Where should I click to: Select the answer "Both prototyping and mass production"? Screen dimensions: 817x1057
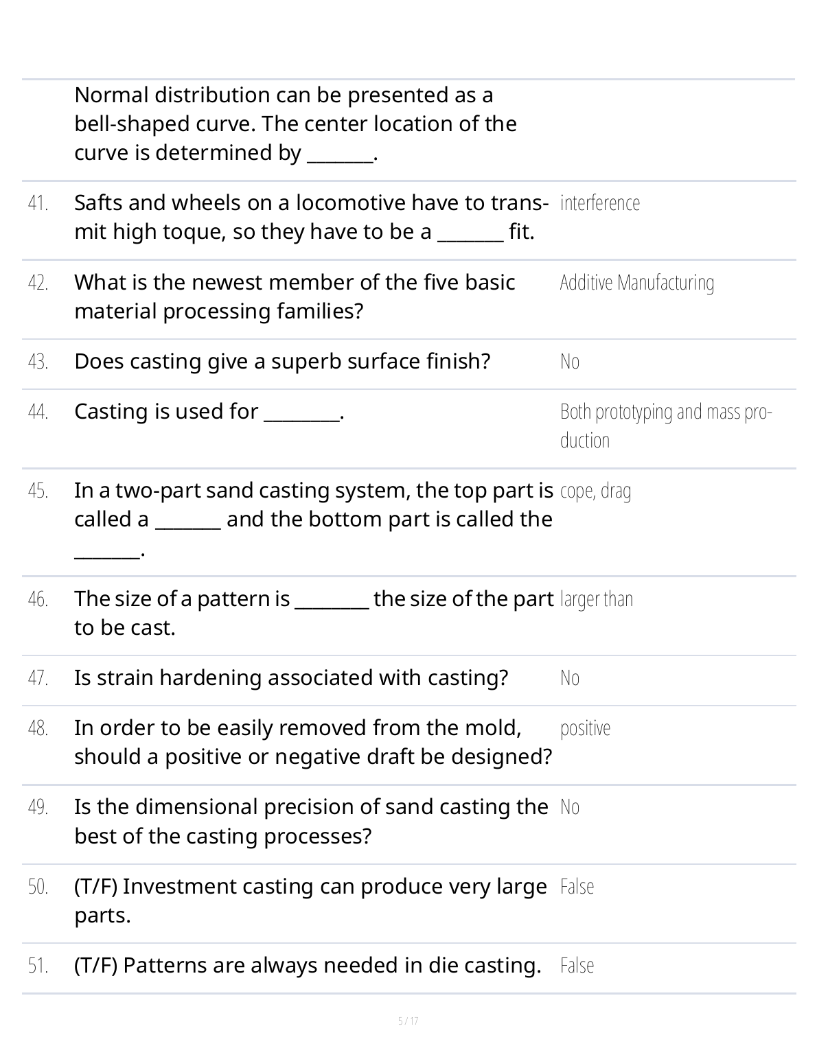tap(665, 426)
